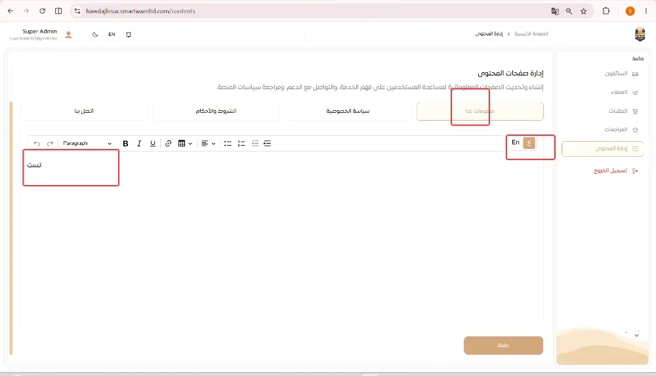Insert a numbered list
The height and width of the screenshot is (376, 656).
point(241,143)
